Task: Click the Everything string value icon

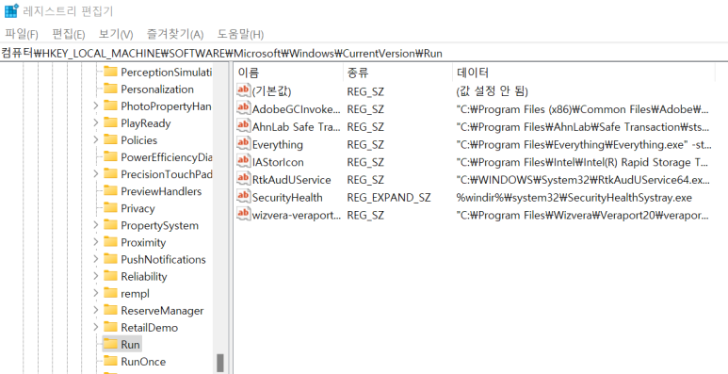Action: [244, 144]
